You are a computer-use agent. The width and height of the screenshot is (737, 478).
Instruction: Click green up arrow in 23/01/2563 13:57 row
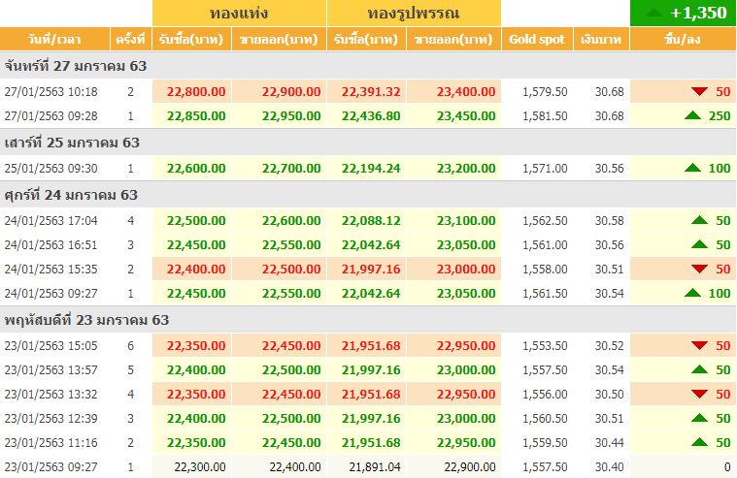(699, 369)
